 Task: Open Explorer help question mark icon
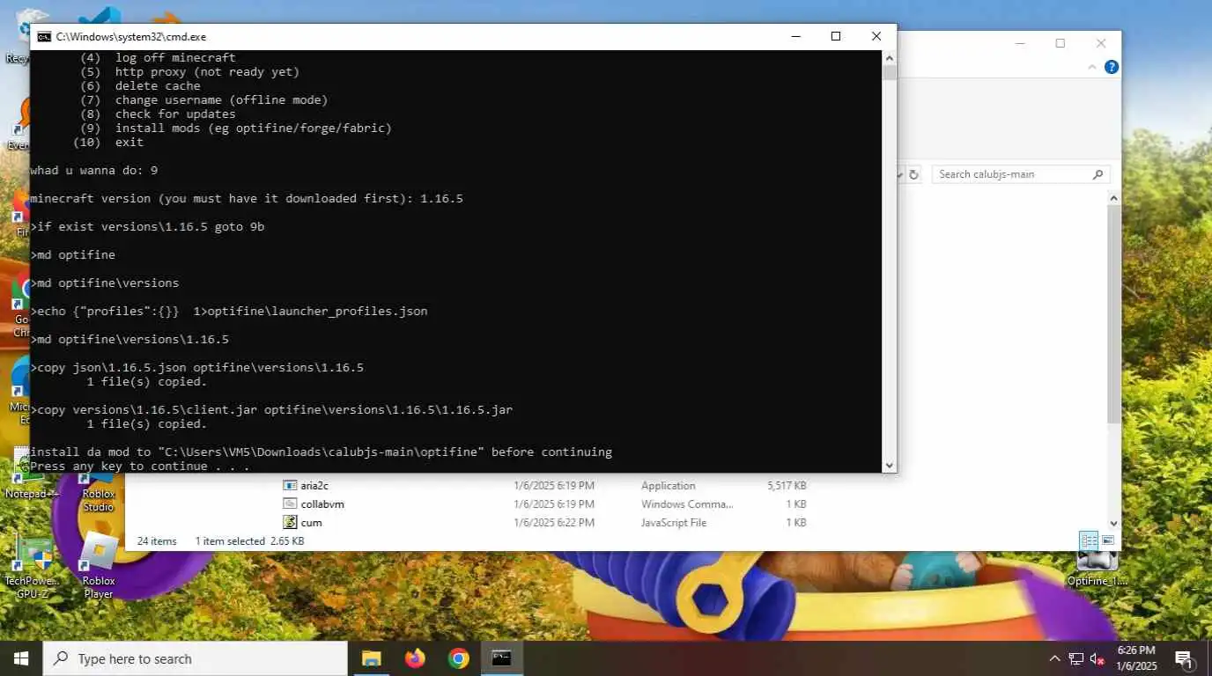(1112, 67)
